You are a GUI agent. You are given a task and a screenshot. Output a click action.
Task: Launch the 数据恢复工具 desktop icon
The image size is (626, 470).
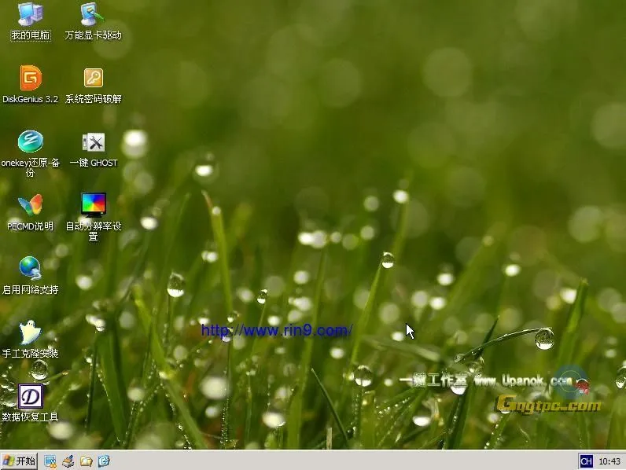(x=30, y=396)
